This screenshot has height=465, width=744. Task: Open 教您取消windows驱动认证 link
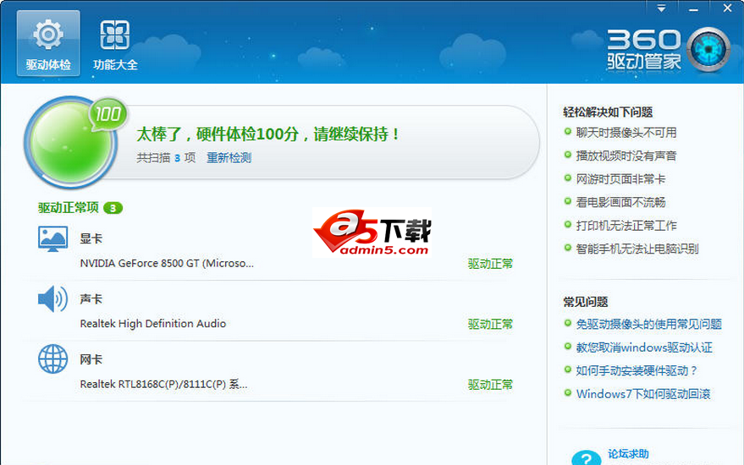pos(644,347)
